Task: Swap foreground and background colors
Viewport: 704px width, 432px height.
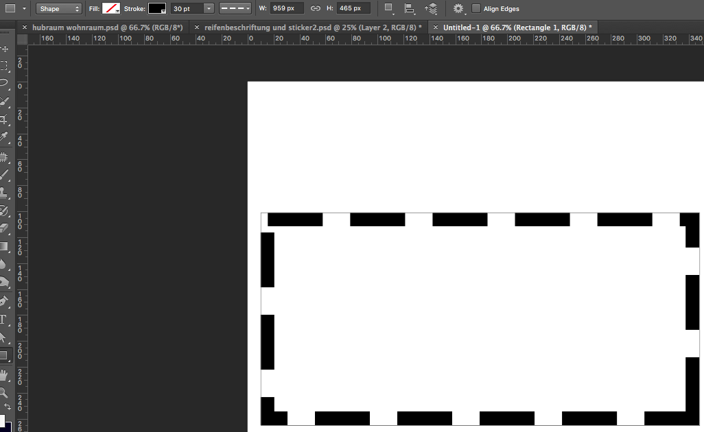Action: [x=8, y=407]
